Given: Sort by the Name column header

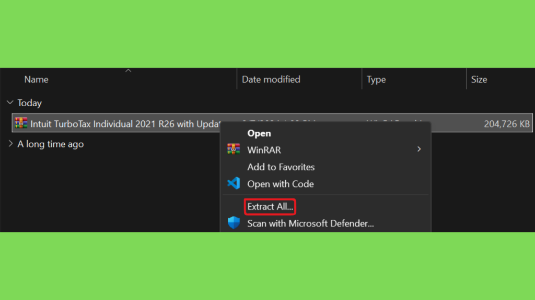Looking at the screenshot, I should pos(36,80).
